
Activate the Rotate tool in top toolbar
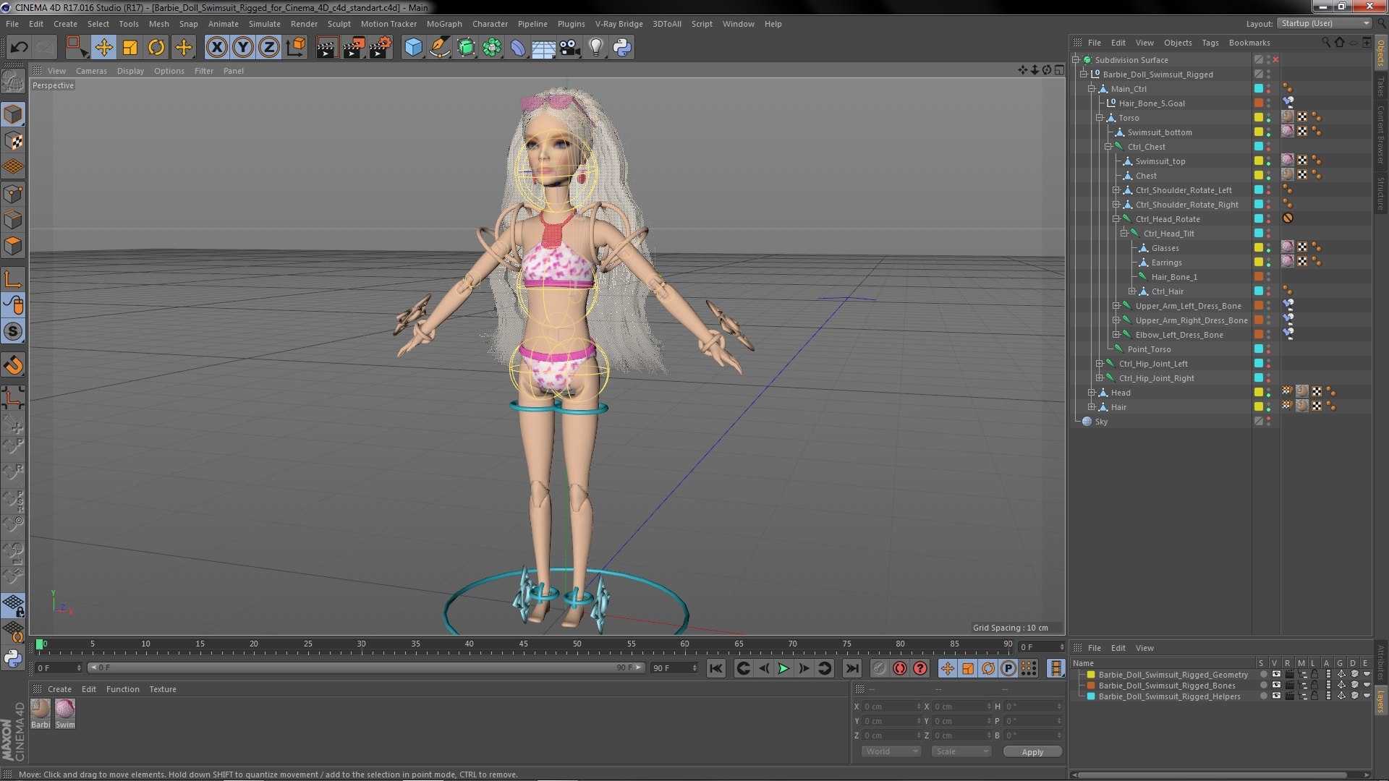coord(156,48)
